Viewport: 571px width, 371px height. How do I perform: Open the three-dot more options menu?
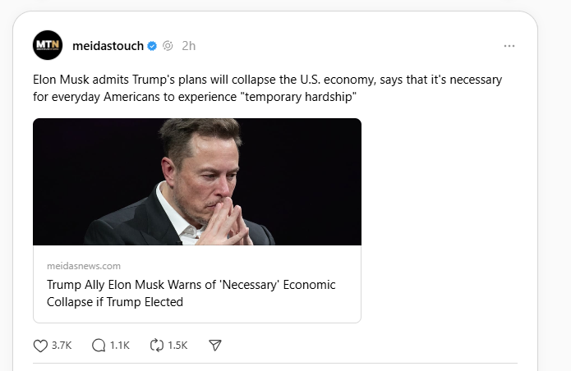509,45
